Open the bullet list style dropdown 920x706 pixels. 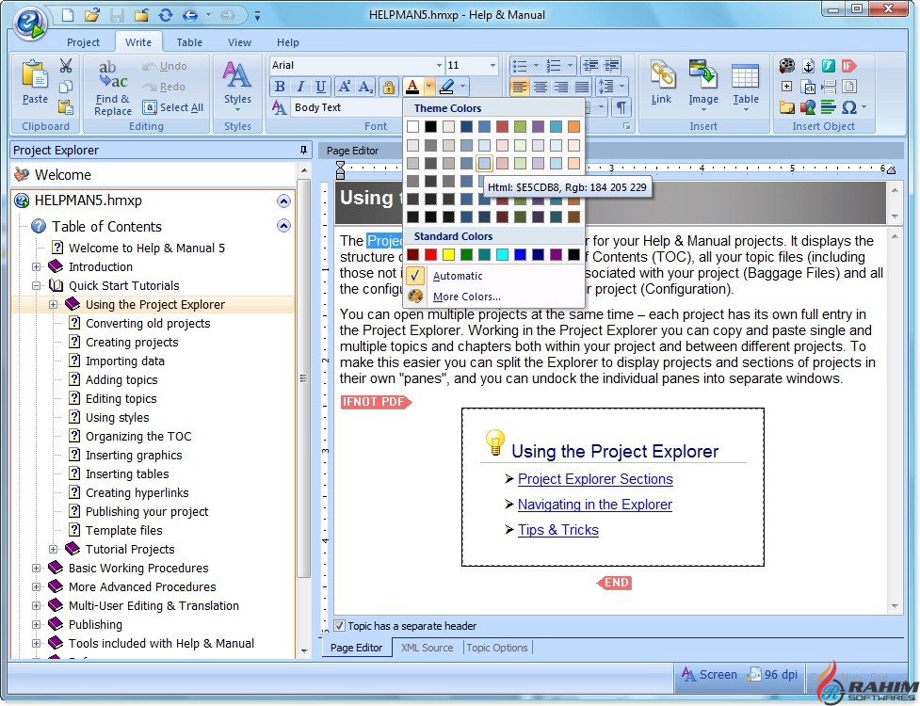(536, 66)
